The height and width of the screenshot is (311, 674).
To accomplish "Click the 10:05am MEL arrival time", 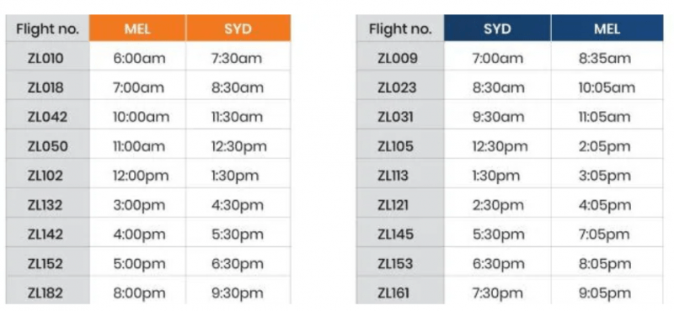I will (x=607, y=87).
